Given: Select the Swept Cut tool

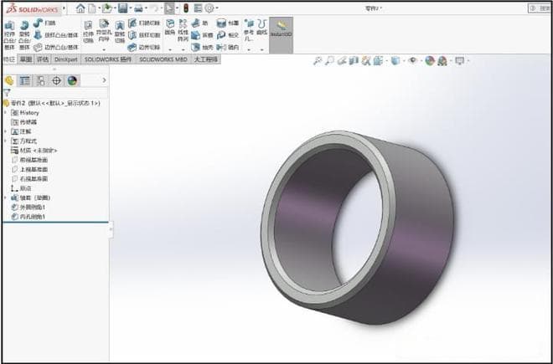Looking at the screenshot, I should 144,23.
